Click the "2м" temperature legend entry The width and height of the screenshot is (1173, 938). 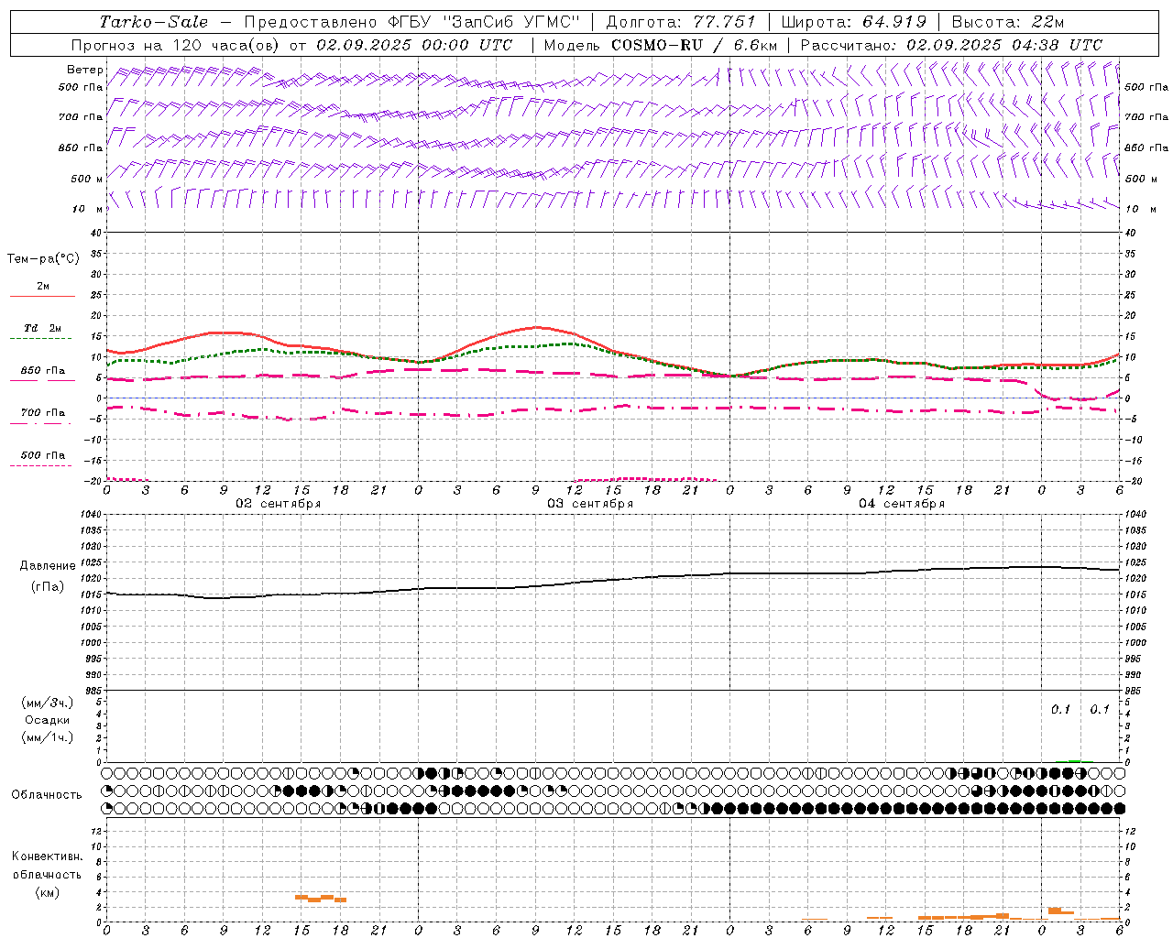43,287
